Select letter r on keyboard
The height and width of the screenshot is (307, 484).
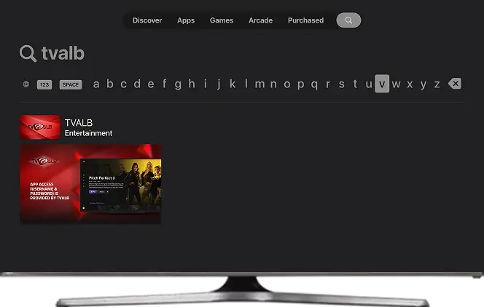[328, 84]
